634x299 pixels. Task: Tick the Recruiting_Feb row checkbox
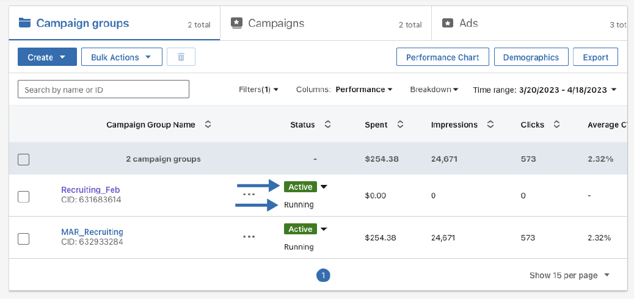coord(23,196)
